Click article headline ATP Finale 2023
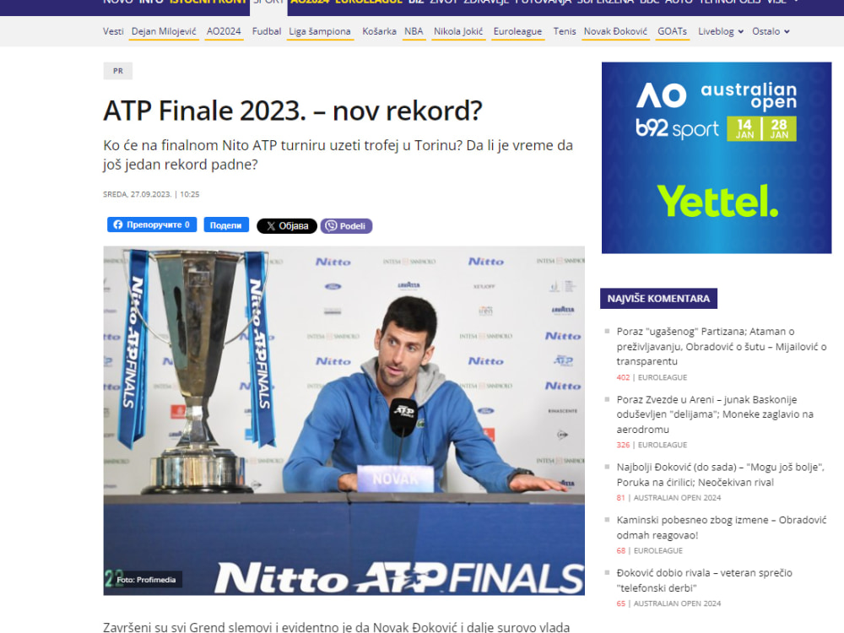844x633 pixels. [292, 111]
